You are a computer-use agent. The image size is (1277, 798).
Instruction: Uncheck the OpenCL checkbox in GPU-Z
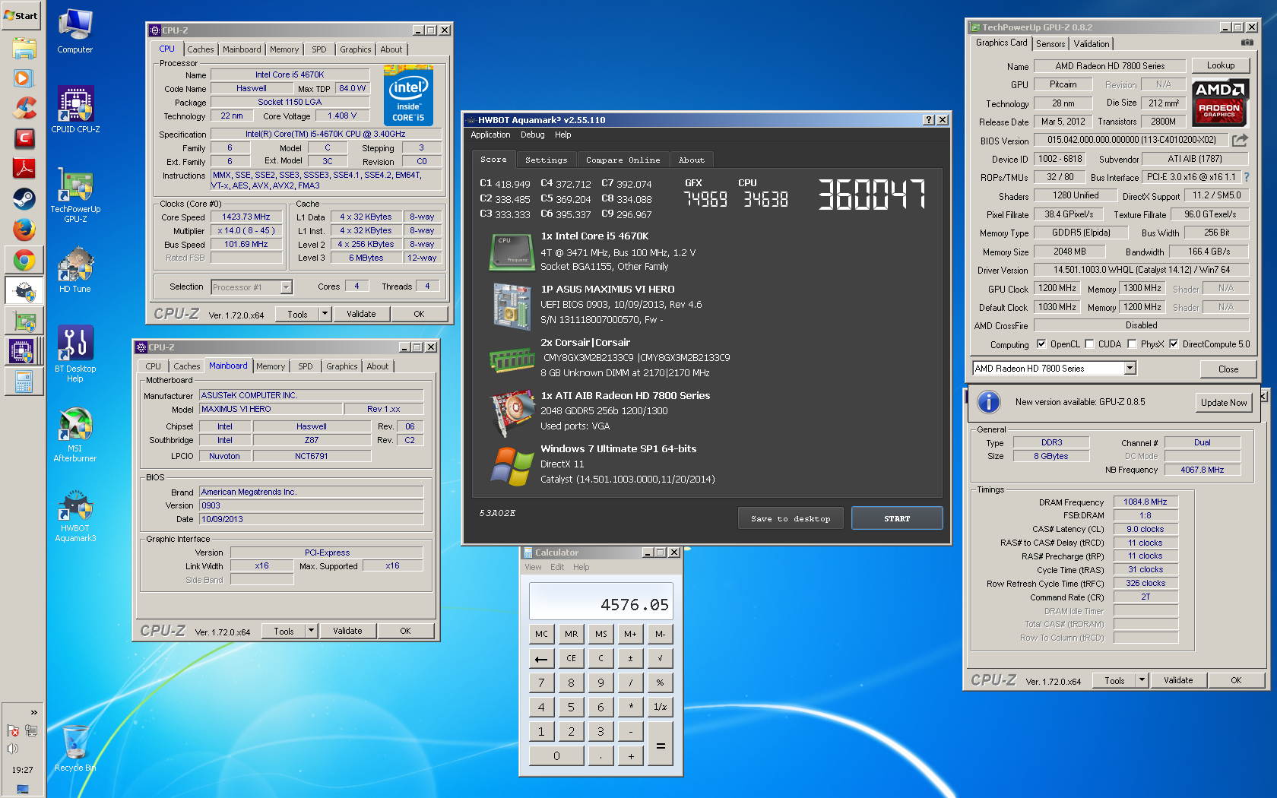(x=1041, y=344)
